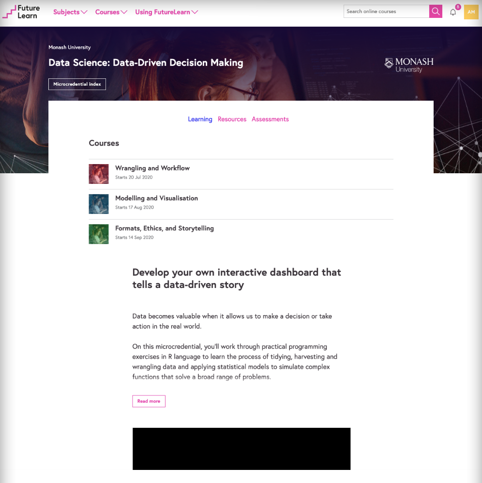Click the Search online courses field
Image resolution: width=482 pixels, height=483 pixels.
tap(386, 12)
